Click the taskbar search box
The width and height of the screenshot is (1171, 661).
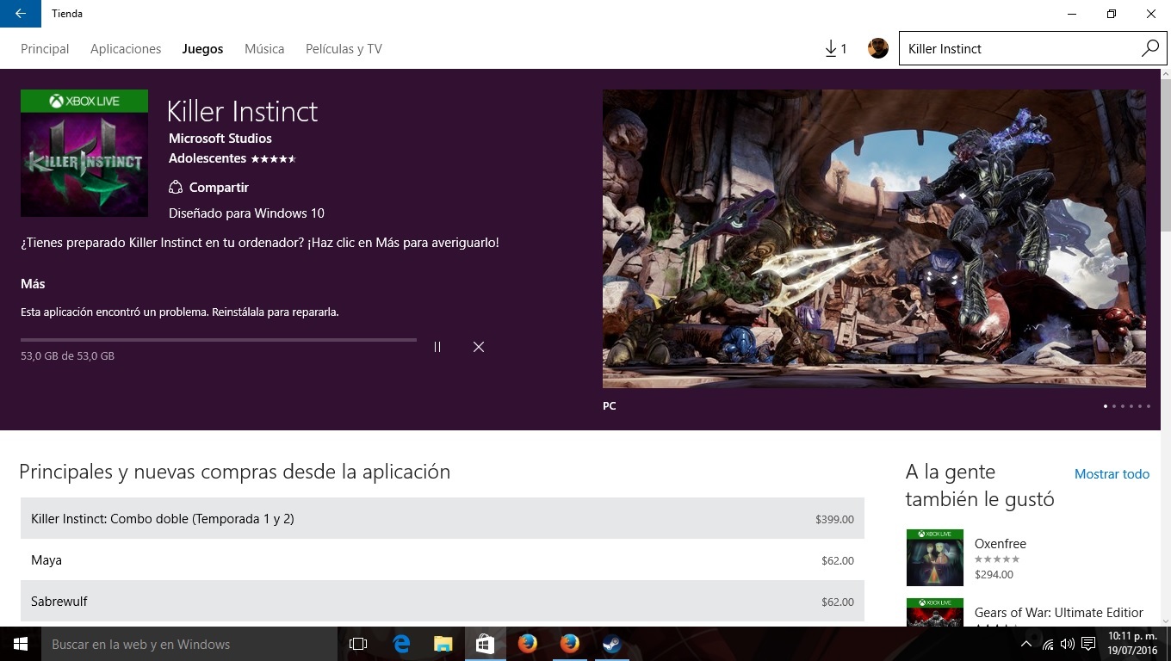tap(189, 644)
